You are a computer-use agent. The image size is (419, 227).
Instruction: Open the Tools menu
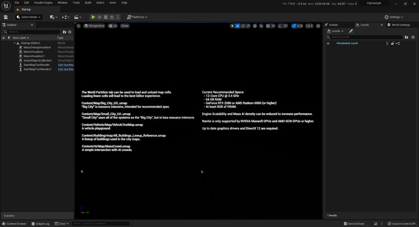pos(76,3)
